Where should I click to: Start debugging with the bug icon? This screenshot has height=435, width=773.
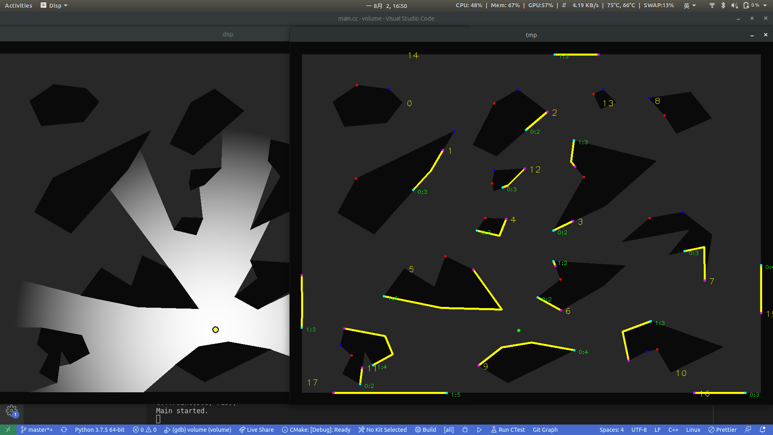465,430
